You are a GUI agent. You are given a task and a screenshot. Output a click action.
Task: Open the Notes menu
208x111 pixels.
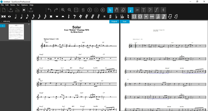(13, 5)
